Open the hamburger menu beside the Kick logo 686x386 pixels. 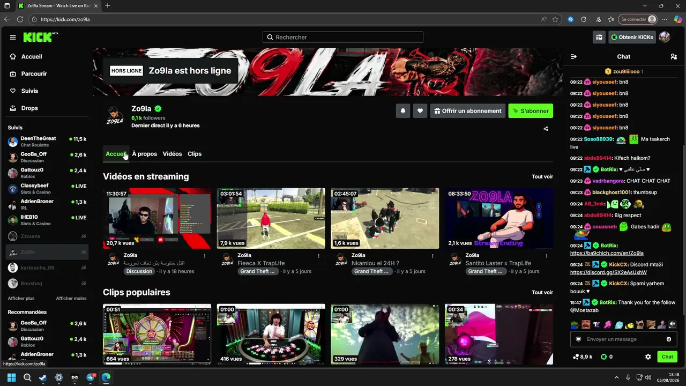(x=13, y=38)
